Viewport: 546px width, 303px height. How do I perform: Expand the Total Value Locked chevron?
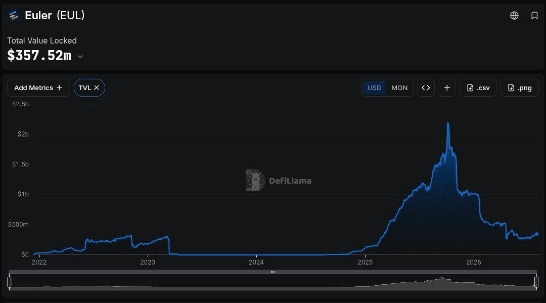[x=80, y=57]
